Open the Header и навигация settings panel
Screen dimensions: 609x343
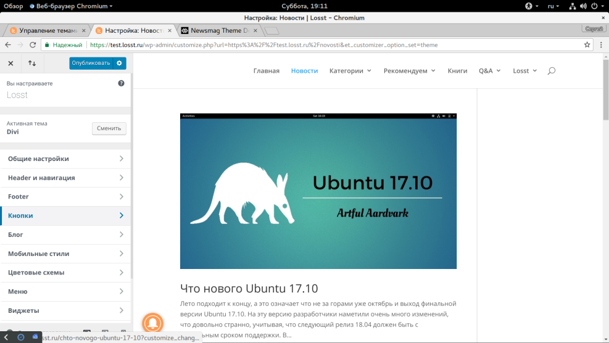pos(65,178)
